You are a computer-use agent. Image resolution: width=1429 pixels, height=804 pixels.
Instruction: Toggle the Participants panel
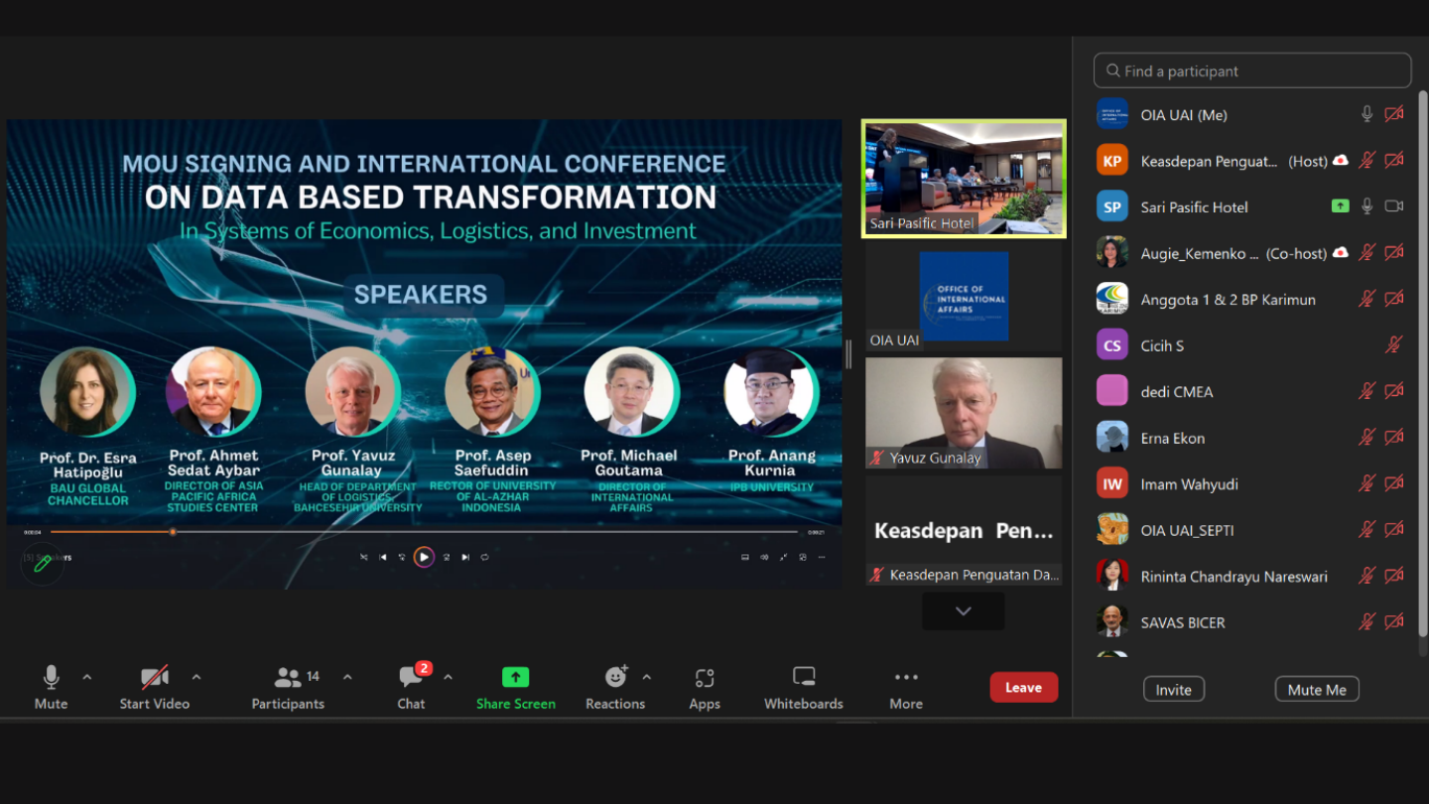[288, 687]
